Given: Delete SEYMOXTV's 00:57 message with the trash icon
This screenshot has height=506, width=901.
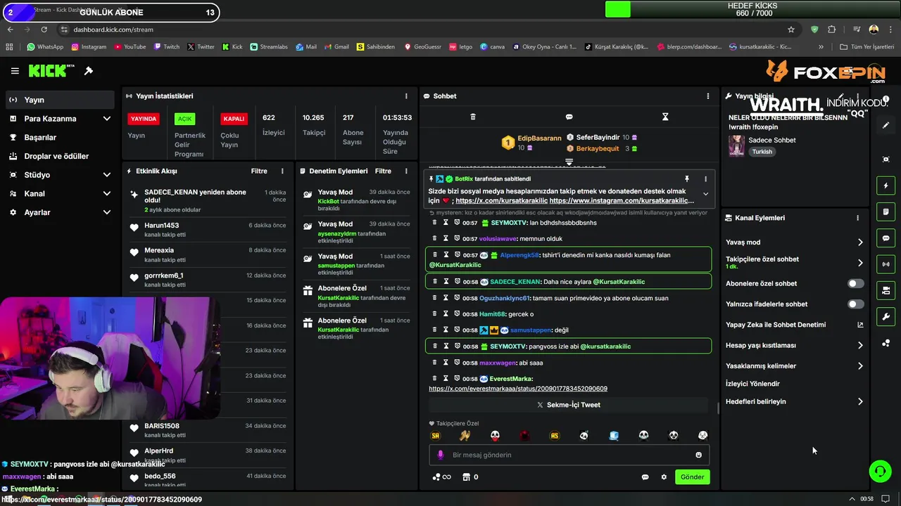Looking at the screenshot, I should click(x=435, y=223).
